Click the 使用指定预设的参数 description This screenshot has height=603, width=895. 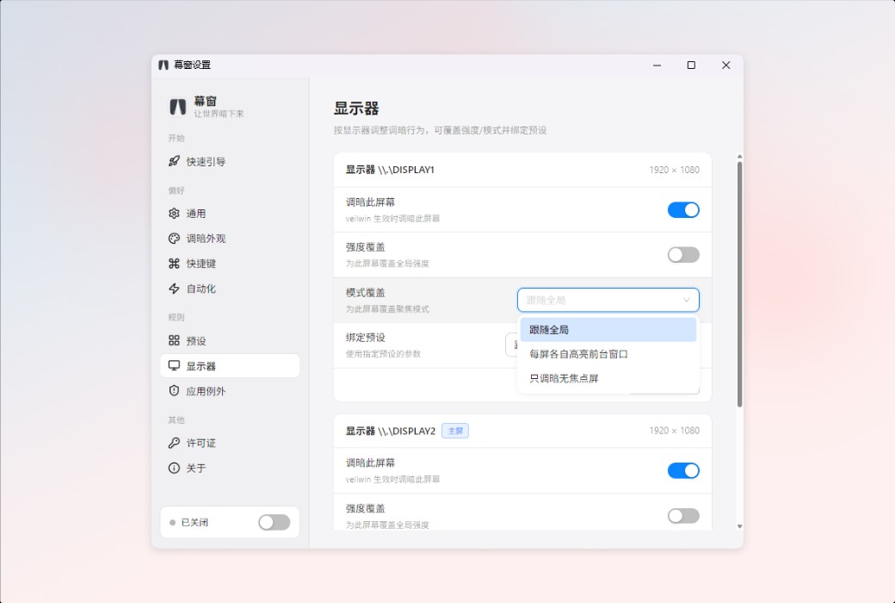(383, 354)
